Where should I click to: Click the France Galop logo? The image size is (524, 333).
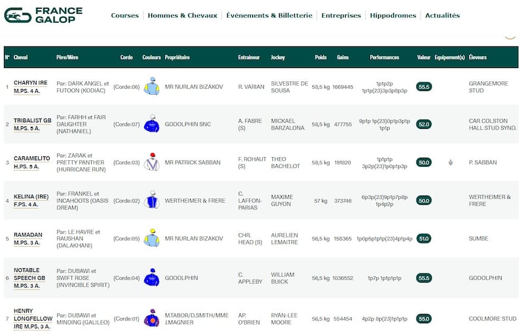pos(43,15)
